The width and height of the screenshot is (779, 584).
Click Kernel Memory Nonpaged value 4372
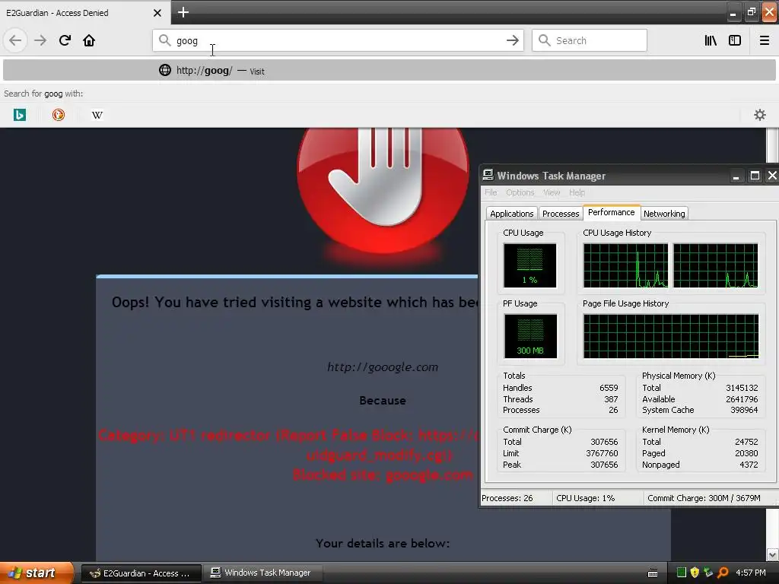click(x=749, y=465)
